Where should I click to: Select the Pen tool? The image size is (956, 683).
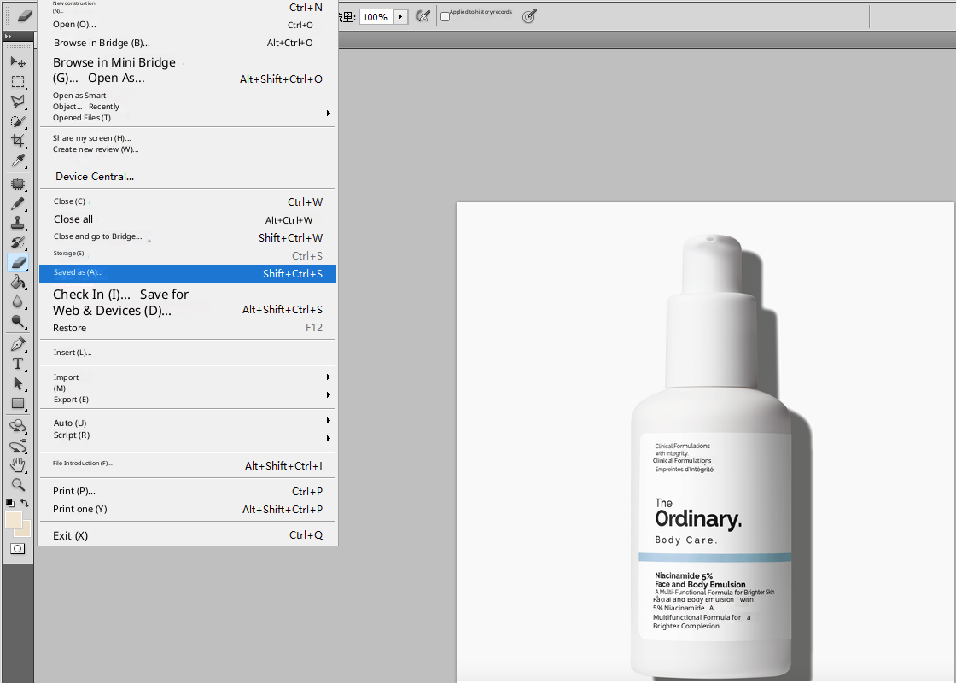click(17, 344)
